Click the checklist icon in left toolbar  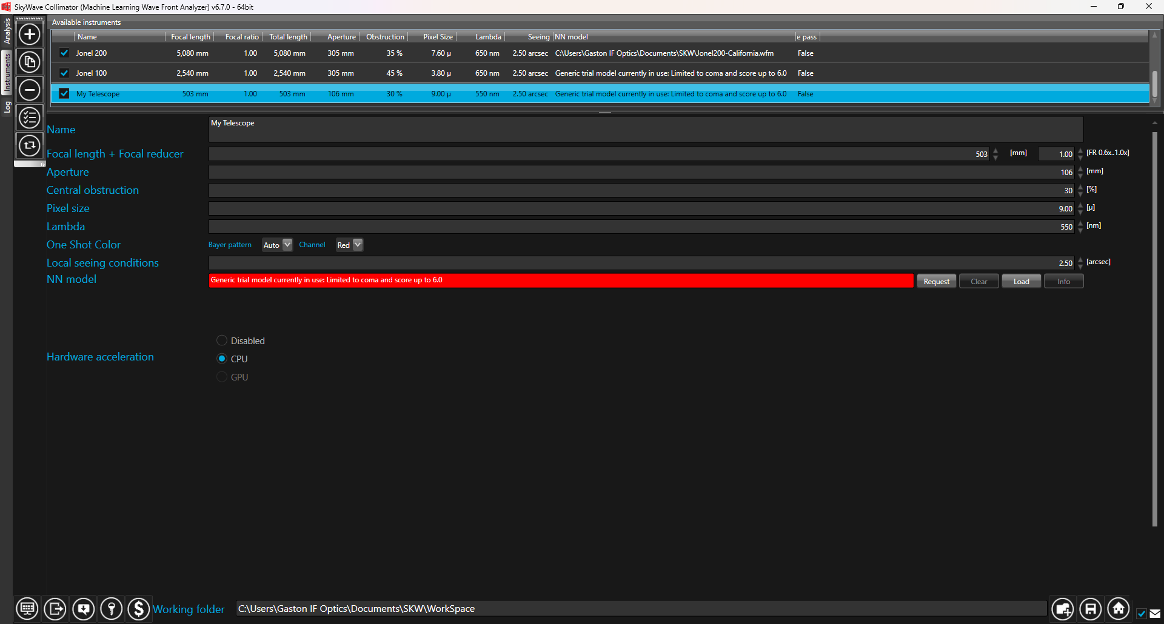29,118
